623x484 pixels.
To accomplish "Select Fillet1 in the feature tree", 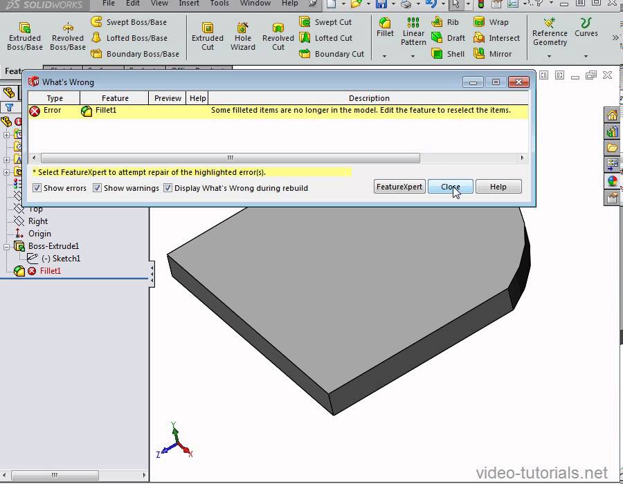I will (x=50, y=271).
